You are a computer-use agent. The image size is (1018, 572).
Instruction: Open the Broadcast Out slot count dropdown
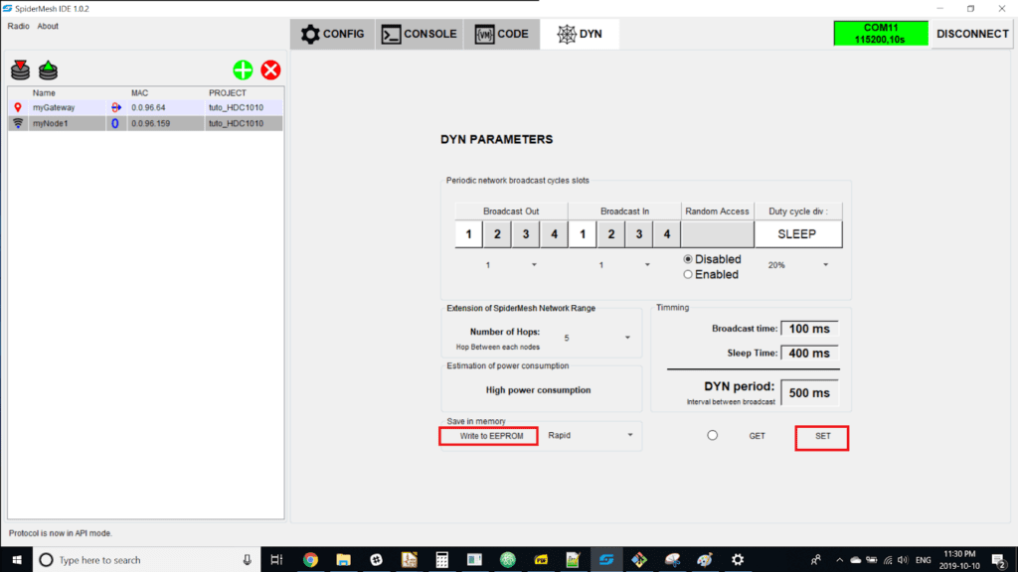(x=511, y=265)
